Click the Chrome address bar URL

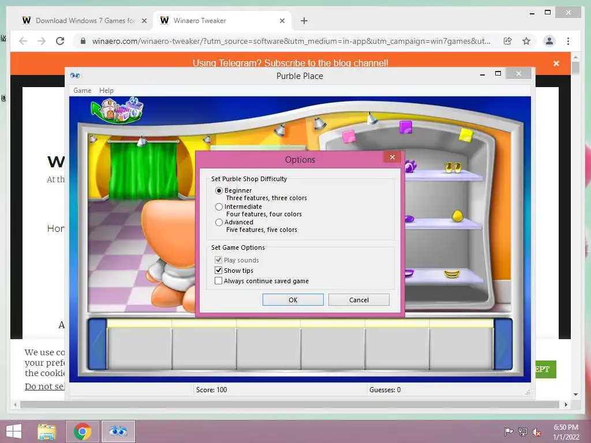291,41
